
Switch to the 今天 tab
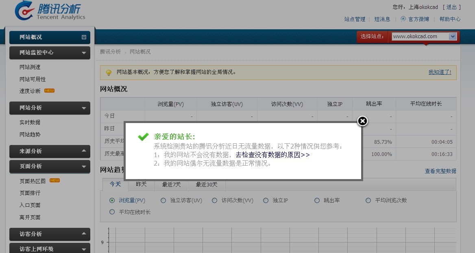tap(115, 184)
